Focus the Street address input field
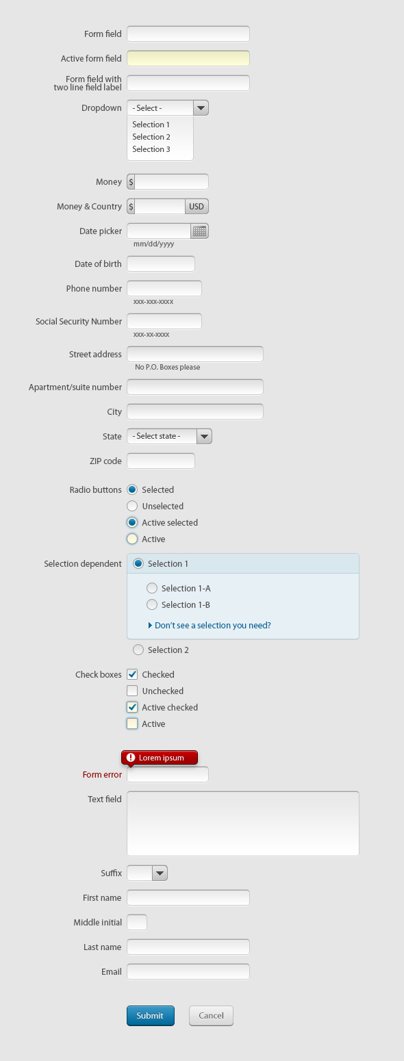 [195, 354]
